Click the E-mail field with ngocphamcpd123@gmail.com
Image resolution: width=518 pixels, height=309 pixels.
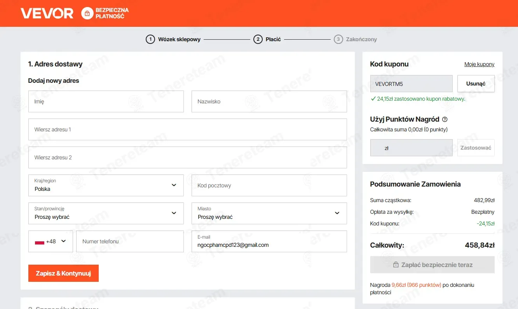pyautogui.click(x=269, y=241)
